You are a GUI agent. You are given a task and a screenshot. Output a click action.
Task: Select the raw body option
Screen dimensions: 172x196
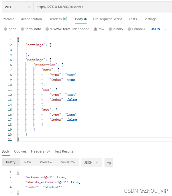coord(99,29)
